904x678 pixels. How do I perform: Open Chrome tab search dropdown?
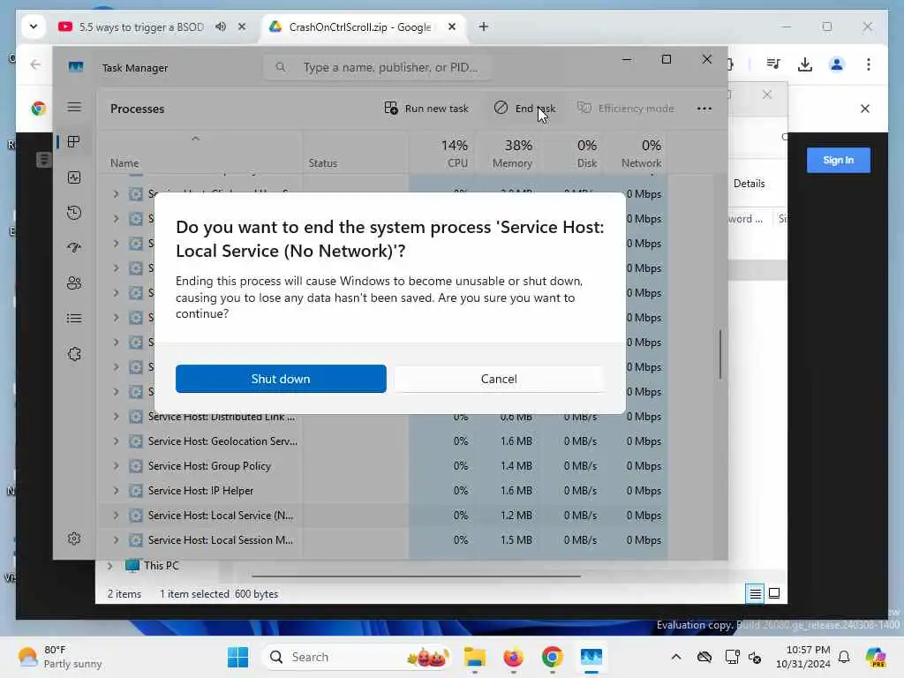pos(34,26)
